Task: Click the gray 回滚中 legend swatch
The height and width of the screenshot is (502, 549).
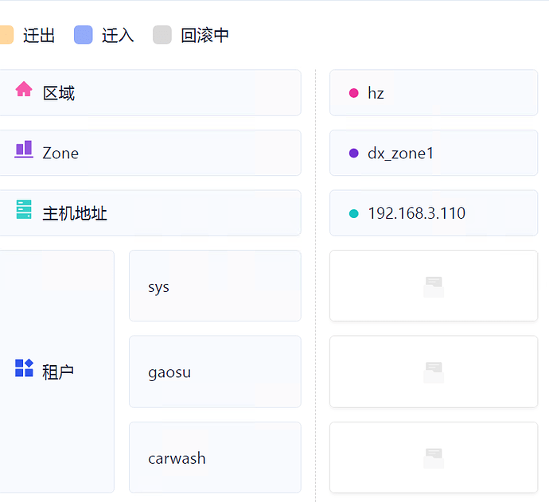Action: pyautogui.click(x=162, y=35)
